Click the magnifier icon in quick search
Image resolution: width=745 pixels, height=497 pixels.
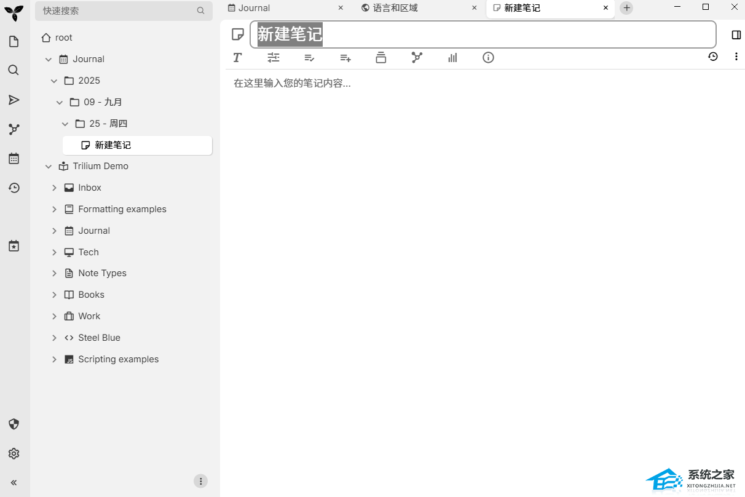tap(200, 10)
